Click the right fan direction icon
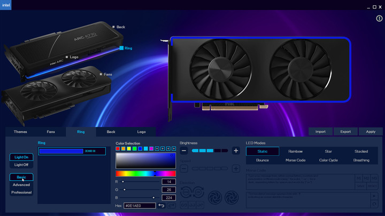This screenshot has height=216, width=385. pyautogui.click(x=232, y=197)
